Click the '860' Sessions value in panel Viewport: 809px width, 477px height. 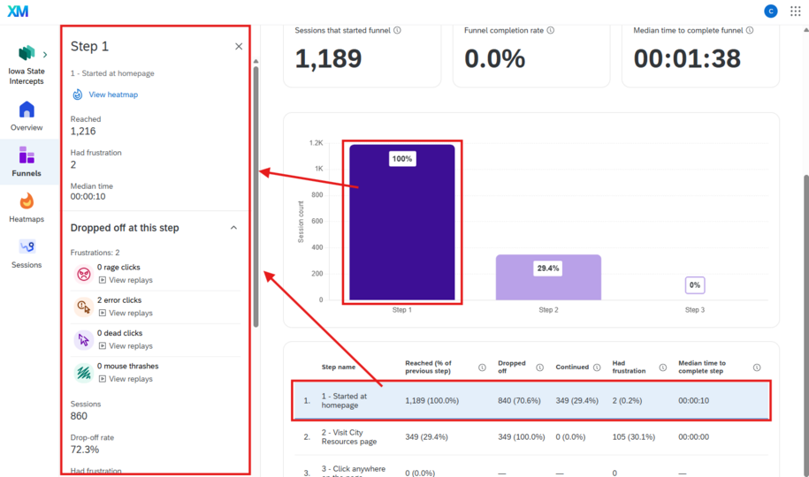click(79, 416)
